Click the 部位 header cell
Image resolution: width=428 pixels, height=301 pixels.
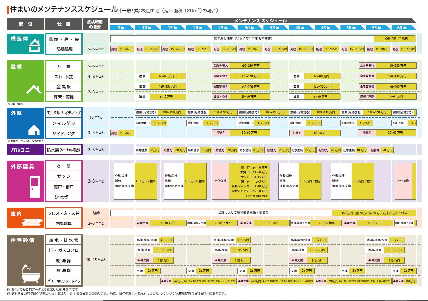click(26, 24)
